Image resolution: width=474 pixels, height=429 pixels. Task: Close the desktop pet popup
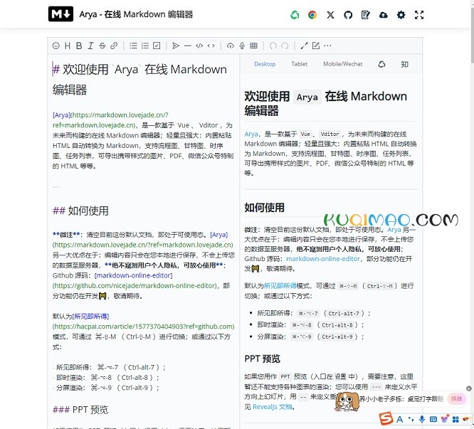(x=469, y=388)
